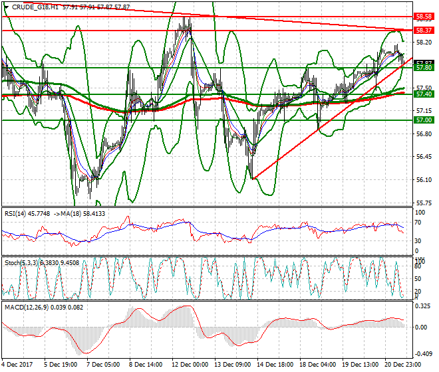Image resolution: width=439 pixels, height=372 pixels.
Task: Click the green 57.80 price level label
Action: tap(424, 68)
